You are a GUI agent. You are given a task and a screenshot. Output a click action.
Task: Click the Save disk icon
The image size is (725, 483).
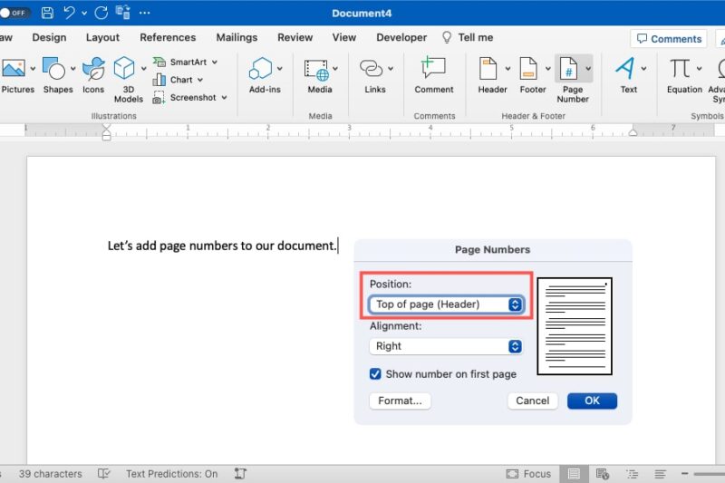click(x=47, y=13)
